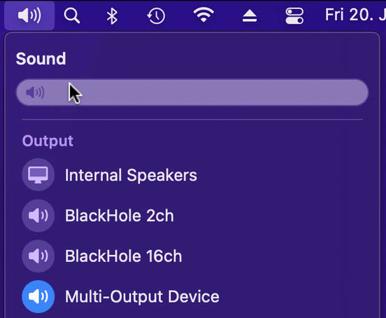The width and height of the screenshot is (386, 318).
Task: Click the eject icon in menu bar
Action: click(x=250, y=16)
